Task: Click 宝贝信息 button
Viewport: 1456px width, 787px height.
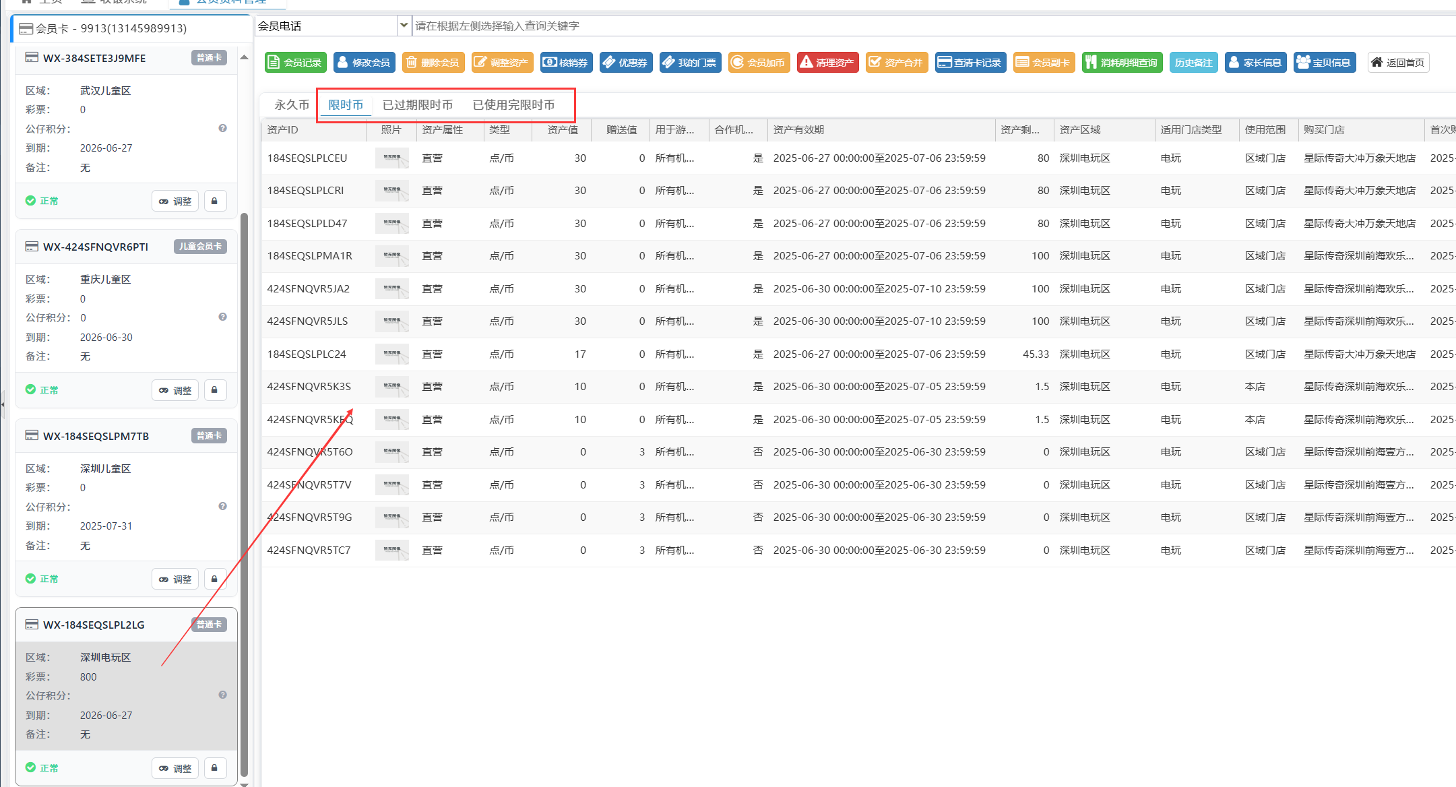Action: point(1324,63)
